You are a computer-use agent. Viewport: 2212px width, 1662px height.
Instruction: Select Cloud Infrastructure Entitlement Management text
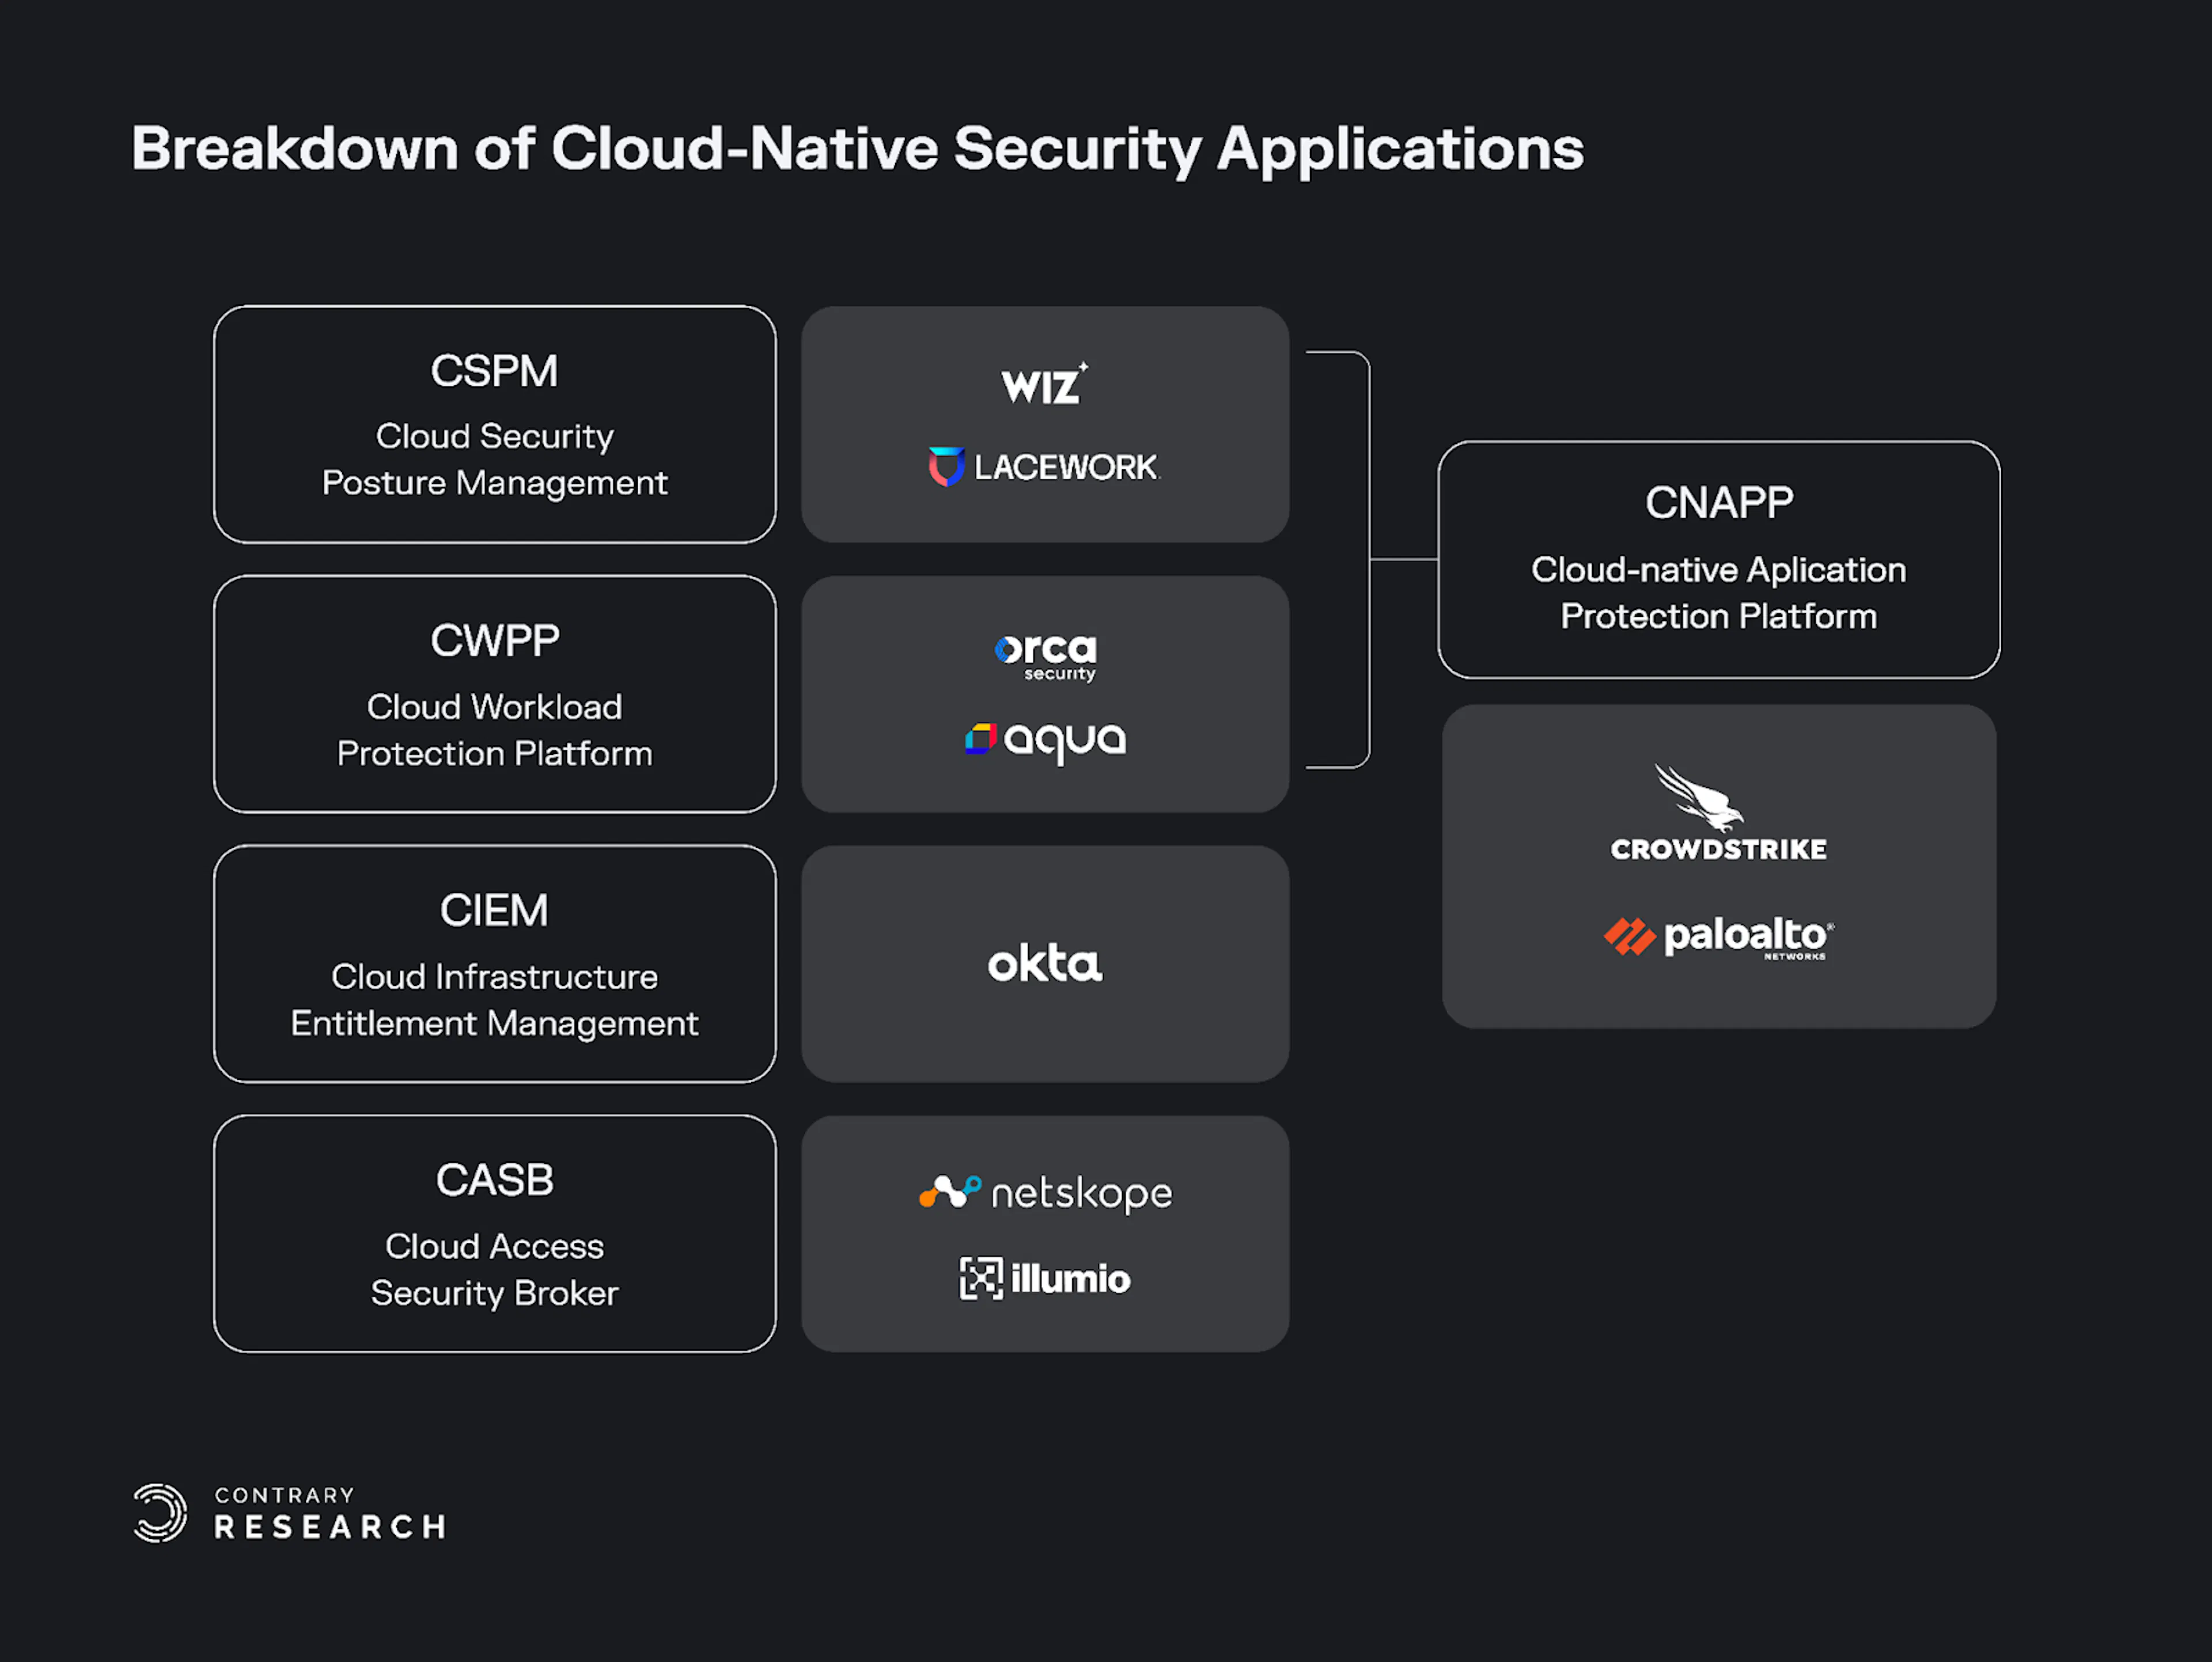495,1000
